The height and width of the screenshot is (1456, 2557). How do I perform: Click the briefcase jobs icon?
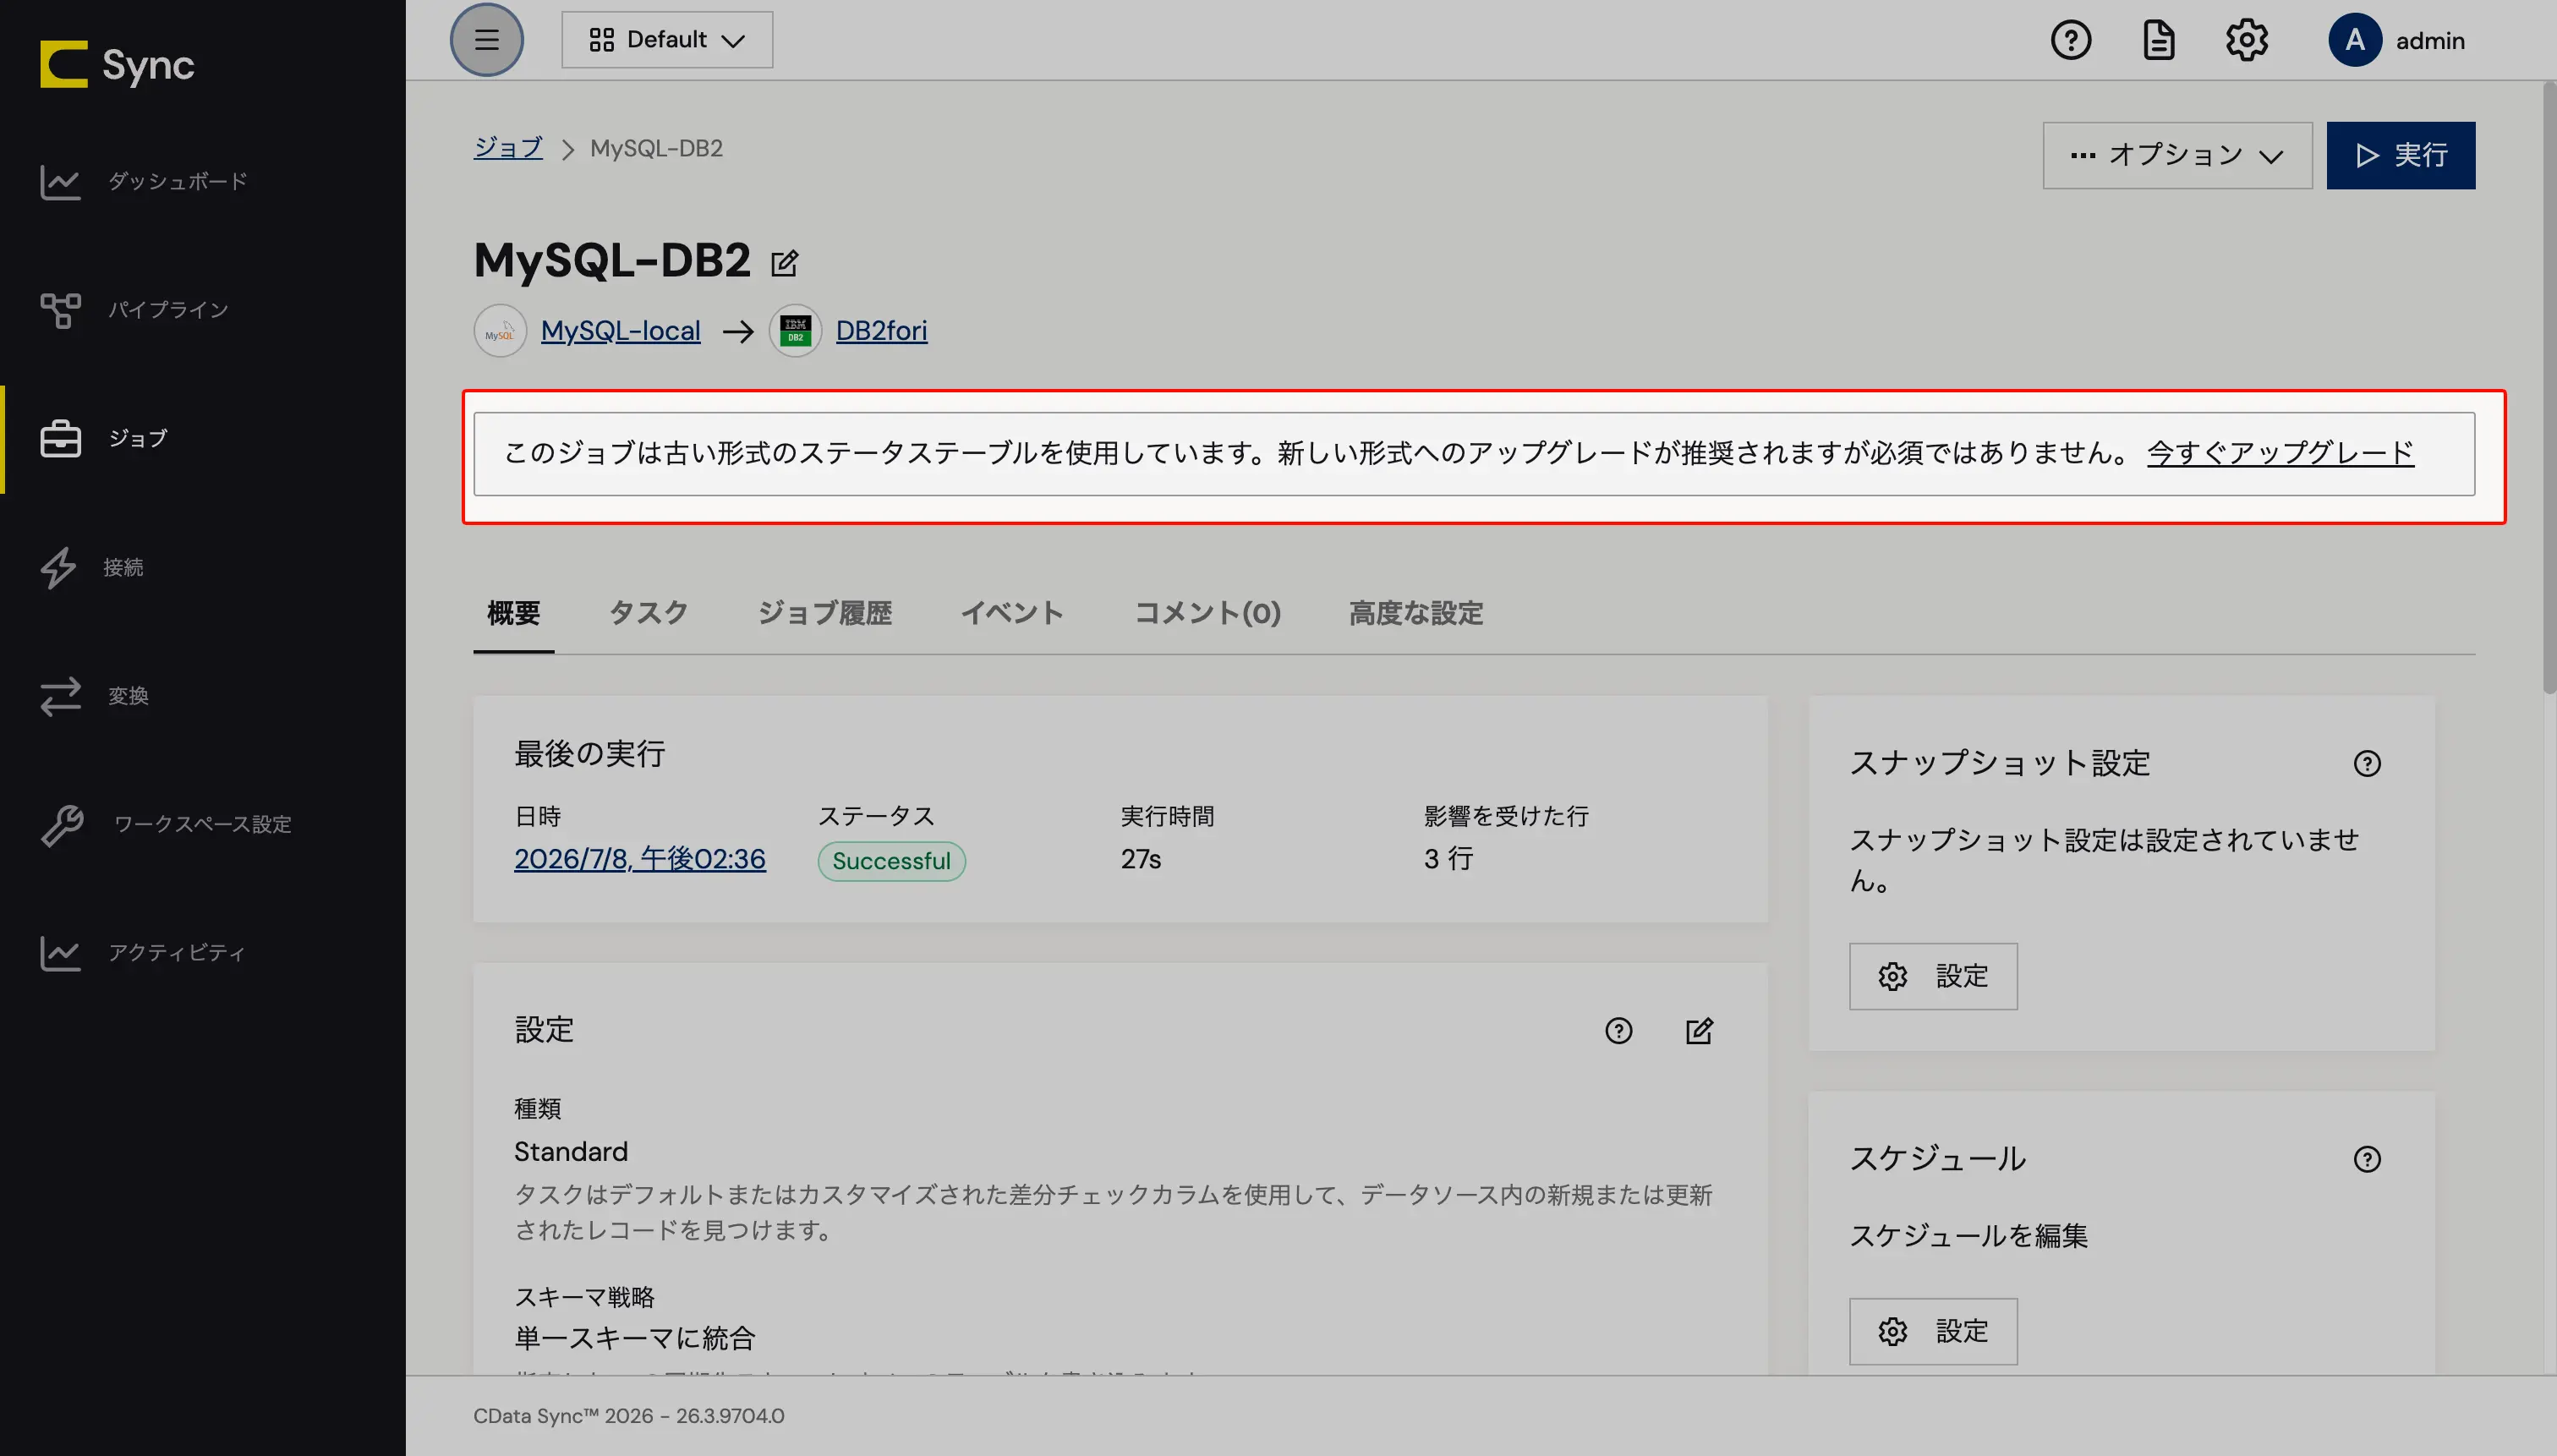tap(60, 439)
